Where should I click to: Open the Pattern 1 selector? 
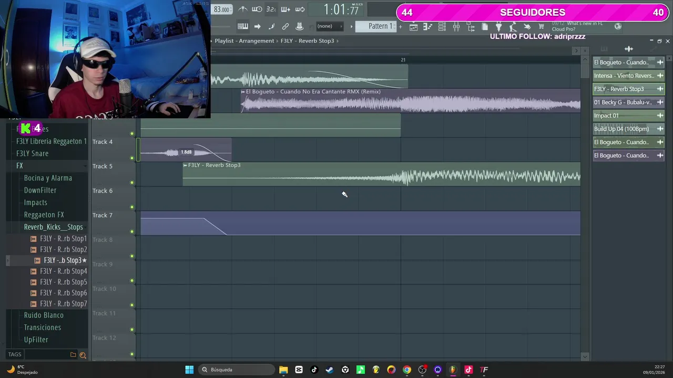[x=377, y=26]
